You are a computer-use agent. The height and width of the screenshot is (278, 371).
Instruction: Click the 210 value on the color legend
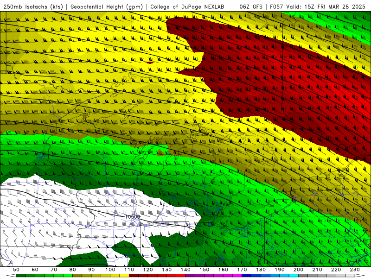(317, 270)
